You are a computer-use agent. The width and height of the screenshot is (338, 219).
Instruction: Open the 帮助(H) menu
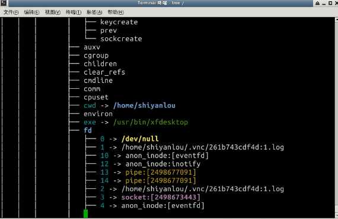[116, 12]
